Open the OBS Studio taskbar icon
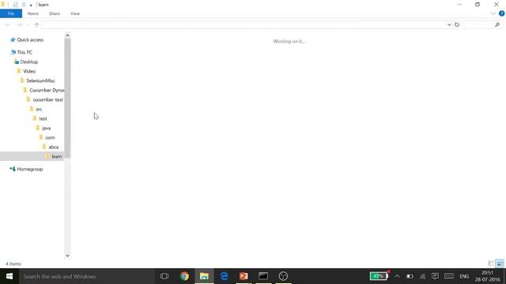Screen dimensions: 506x284 click(283, 276)
